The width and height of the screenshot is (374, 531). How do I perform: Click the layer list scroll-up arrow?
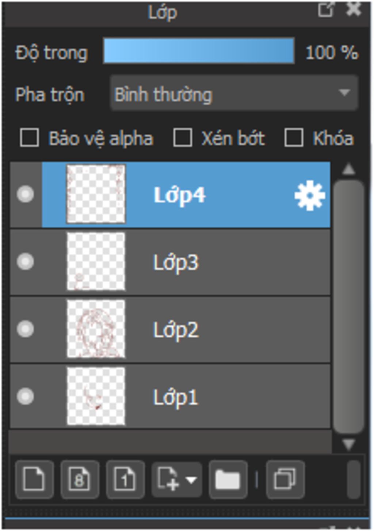point(349,169)
